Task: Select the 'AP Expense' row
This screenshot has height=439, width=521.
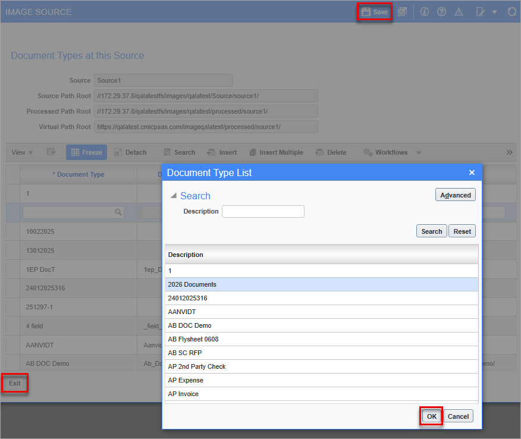Action: [322, 380]
